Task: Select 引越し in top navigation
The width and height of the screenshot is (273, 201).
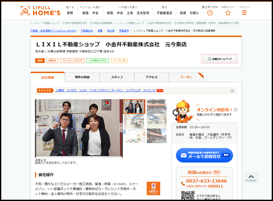Action: 194,13
